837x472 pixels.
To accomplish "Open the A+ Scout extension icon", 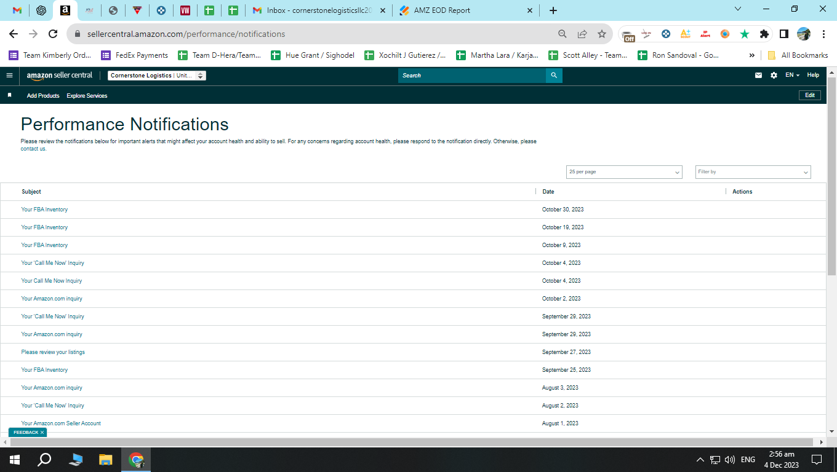I will point(686,34).
